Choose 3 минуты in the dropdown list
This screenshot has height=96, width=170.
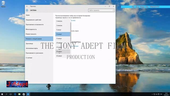(63, 26)
